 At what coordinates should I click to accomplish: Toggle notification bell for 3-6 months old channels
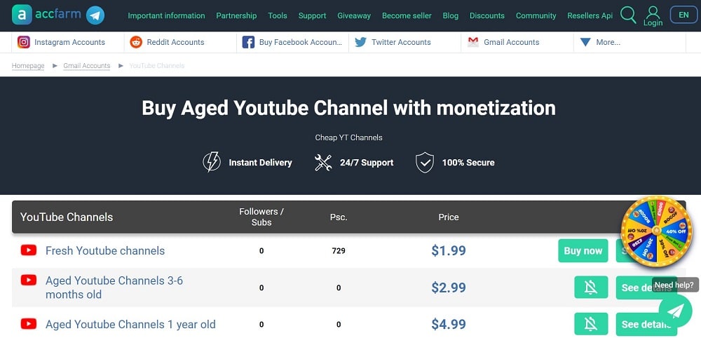pyautogui.click(x=591, y=287)
